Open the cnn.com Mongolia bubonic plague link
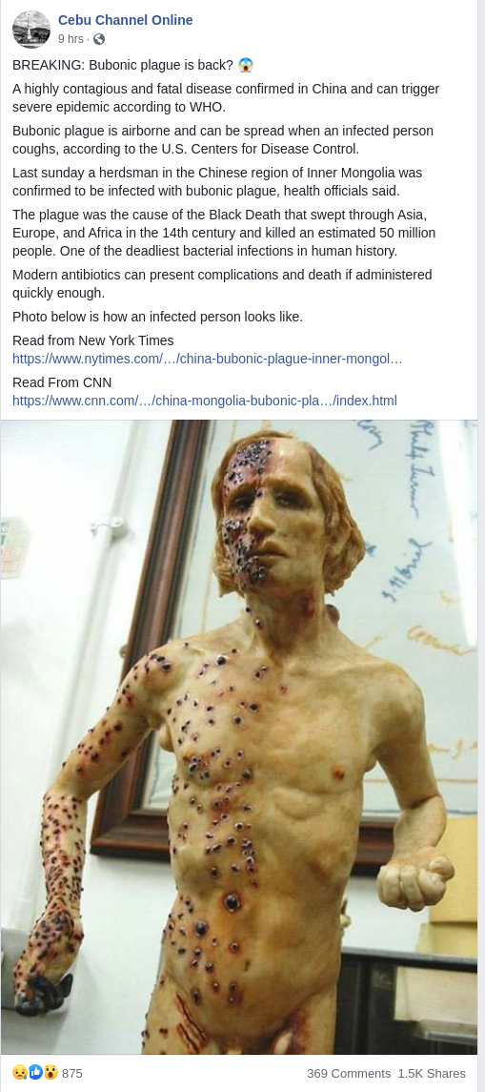Screen dimensions: 485x1092 205,401
